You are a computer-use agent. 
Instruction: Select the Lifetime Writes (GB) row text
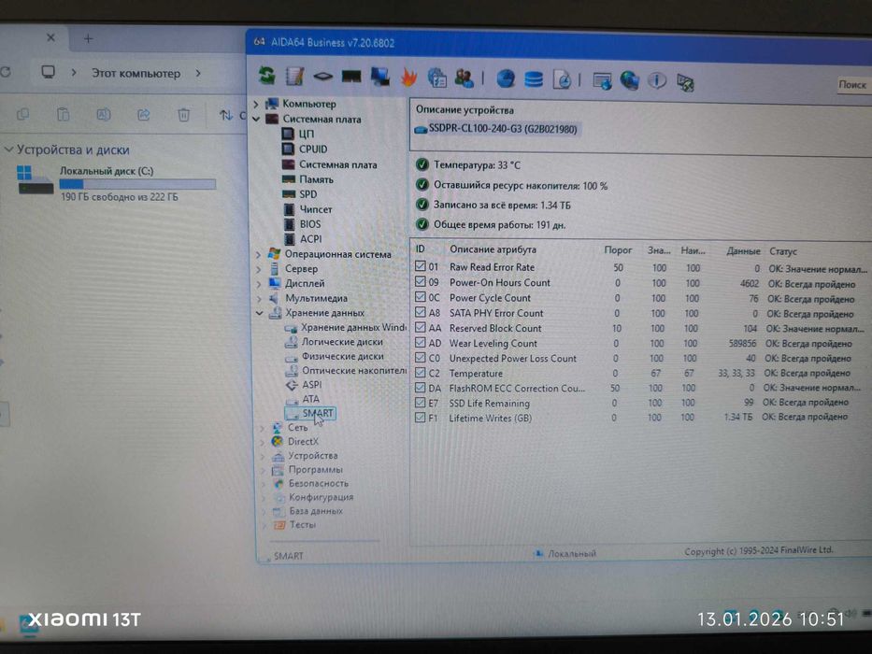[490, 419]
